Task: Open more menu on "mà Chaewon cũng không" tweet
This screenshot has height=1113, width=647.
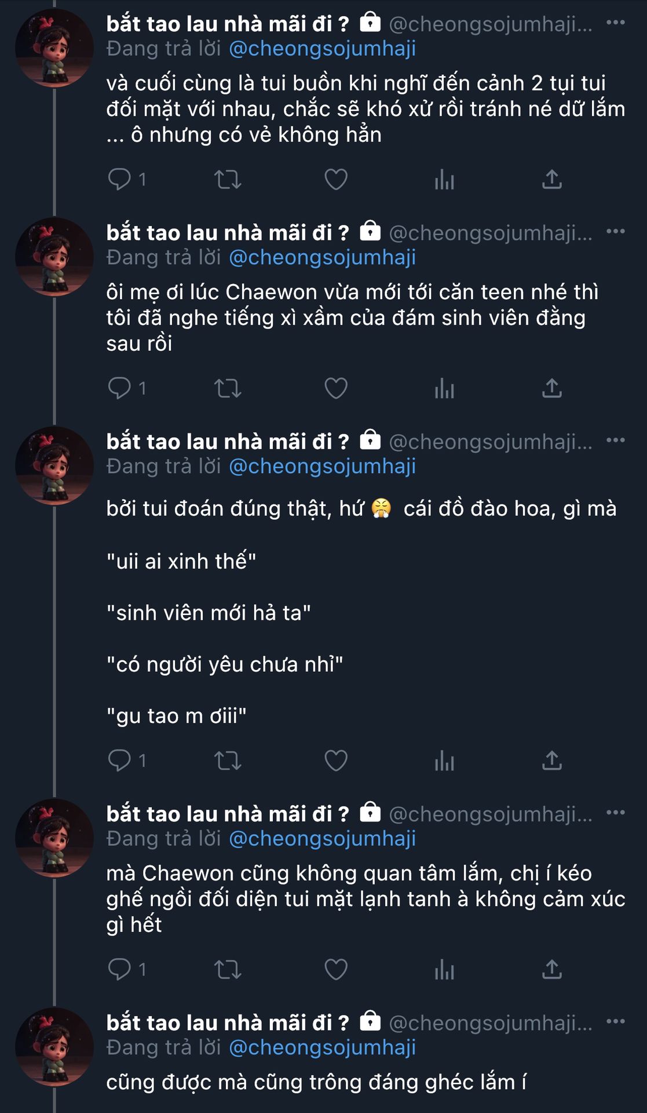Action: [x=615, y=813]
